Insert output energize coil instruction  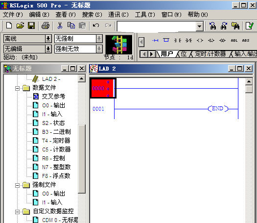tap(200, 40)
